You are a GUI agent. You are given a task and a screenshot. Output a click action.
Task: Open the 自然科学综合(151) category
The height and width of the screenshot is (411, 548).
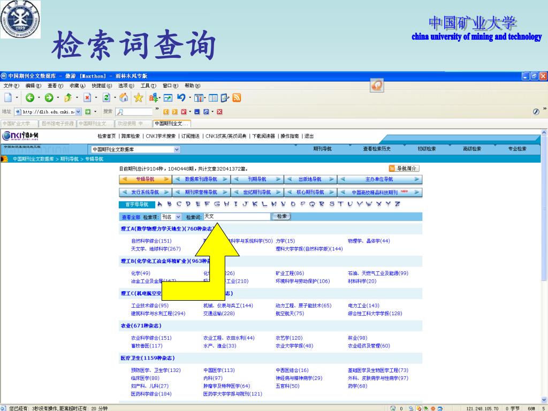151,241
